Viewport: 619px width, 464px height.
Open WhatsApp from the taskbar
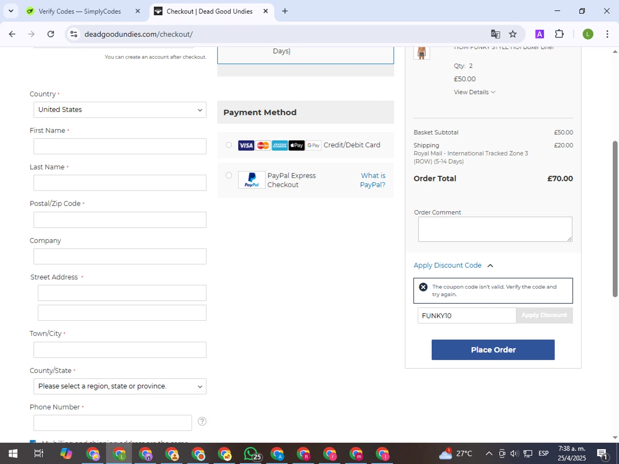point(252,454)
